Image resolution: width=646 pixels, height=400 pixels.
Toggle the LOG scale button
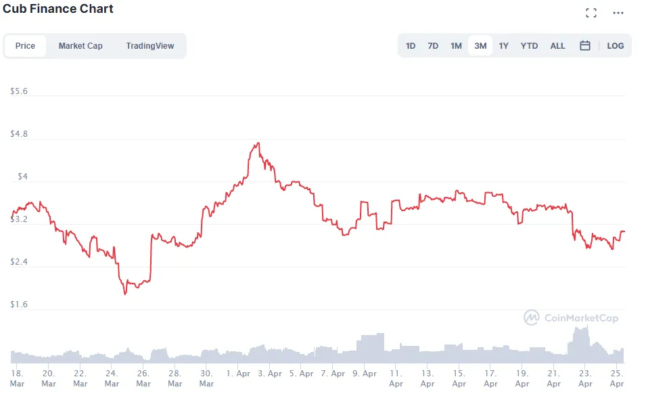point(616,46)
